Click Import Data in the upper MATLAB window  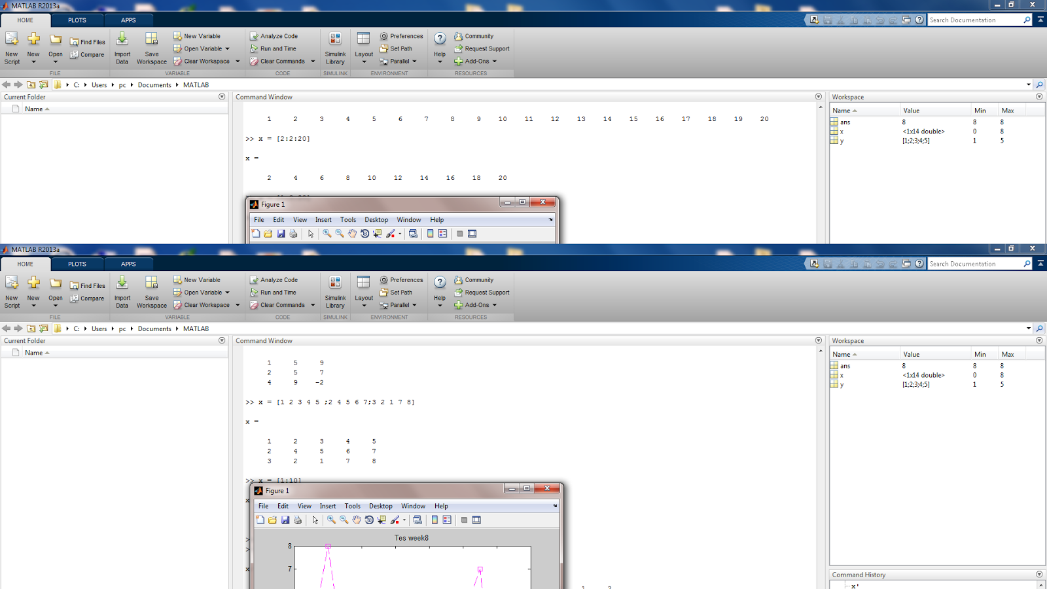pos(122,49)
